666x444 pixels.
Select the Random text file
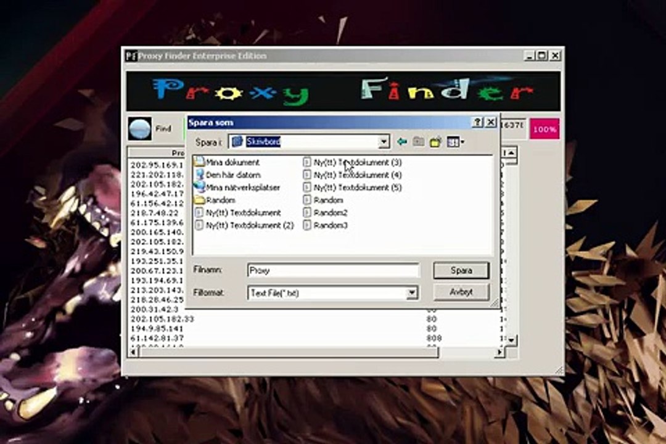pos(323,200)
